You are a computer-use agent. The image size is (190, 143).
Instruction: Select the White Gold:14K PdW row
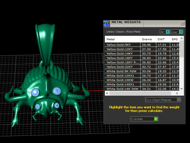point(142,89)
